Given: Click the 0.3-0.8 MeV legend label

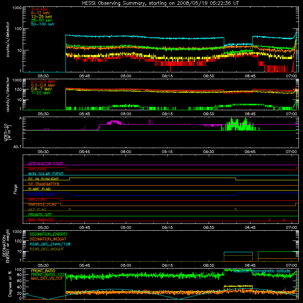Looking at the screenshot, I should click(43, 85).
